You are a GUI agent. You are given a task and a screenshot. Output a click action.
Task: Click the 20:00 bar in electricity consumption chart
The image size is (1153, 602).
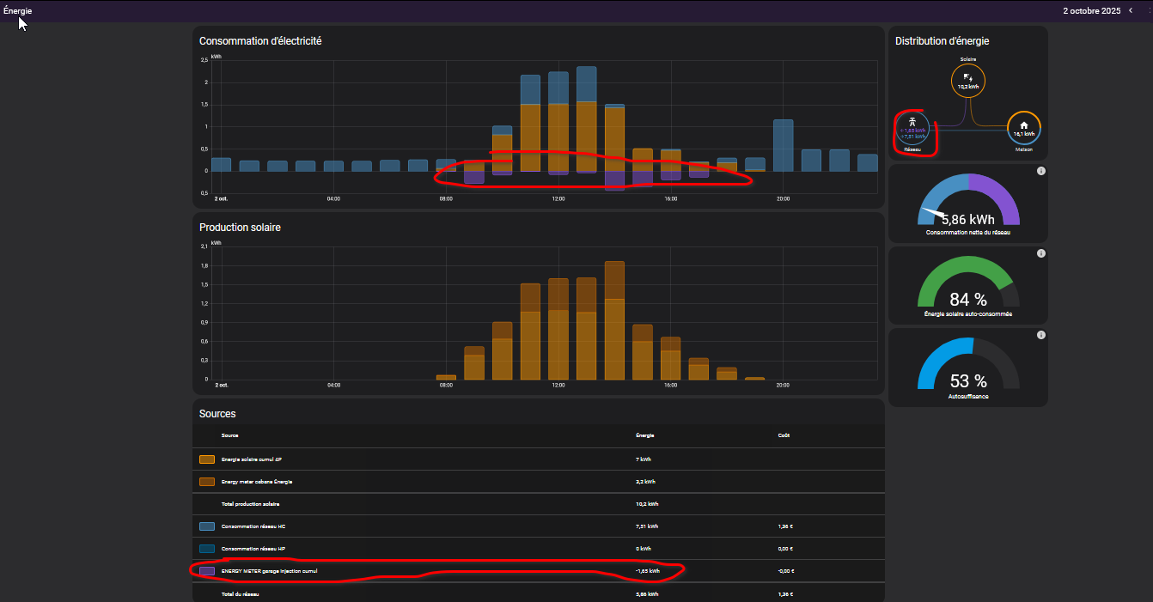[x=783, y=146]
